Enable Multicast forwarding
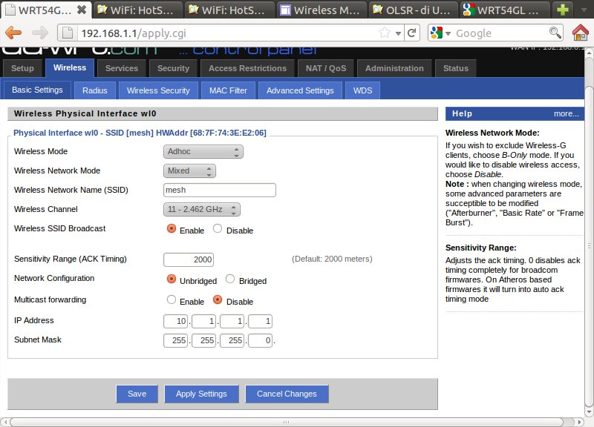This screenshot has height=427, width=594. coord(172,300)
